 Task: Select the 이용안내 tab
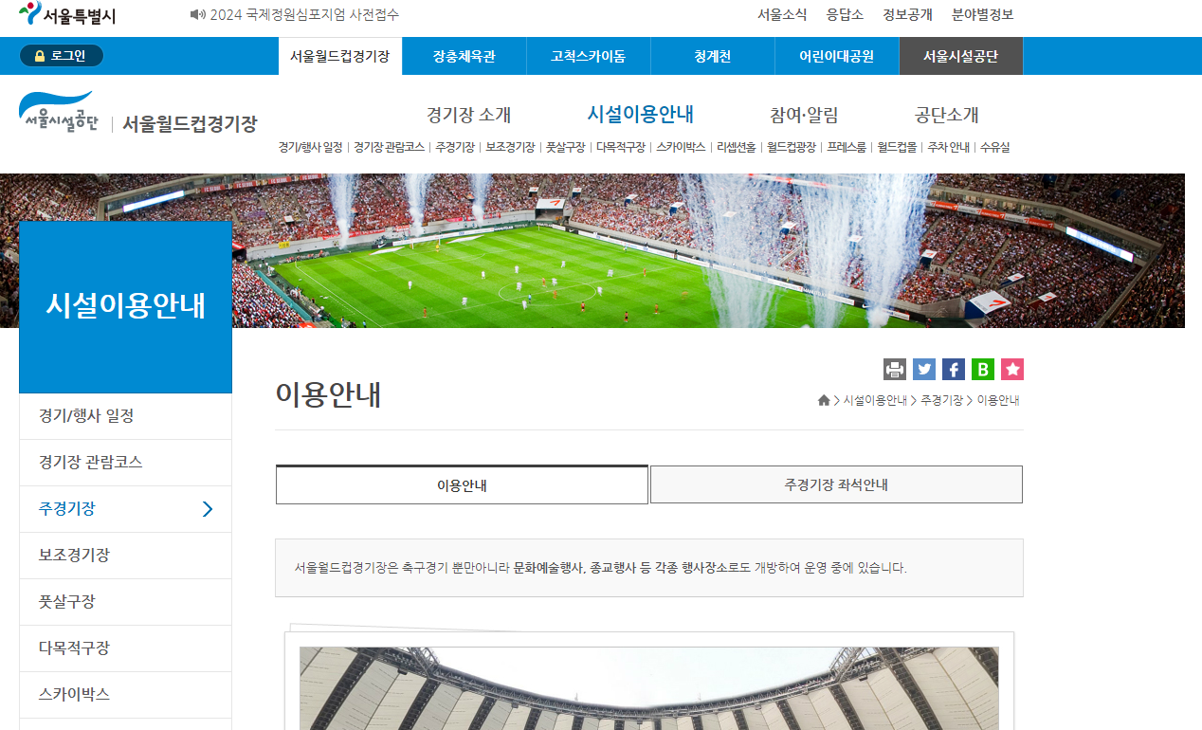pos(462,484)
